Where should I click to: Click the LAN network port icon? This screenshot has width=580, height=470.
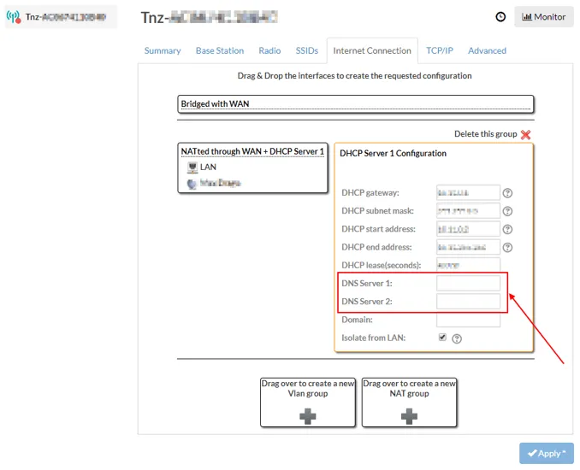[x=192, y=167]
